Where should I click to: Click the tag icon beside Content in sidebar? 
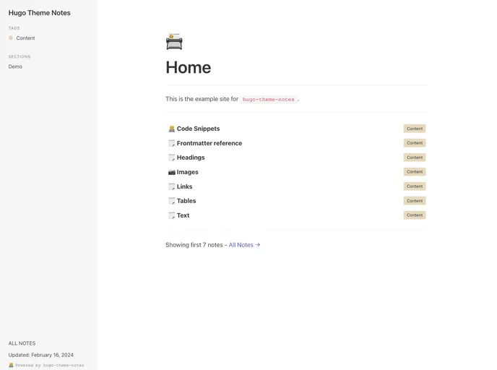[11, 38]
